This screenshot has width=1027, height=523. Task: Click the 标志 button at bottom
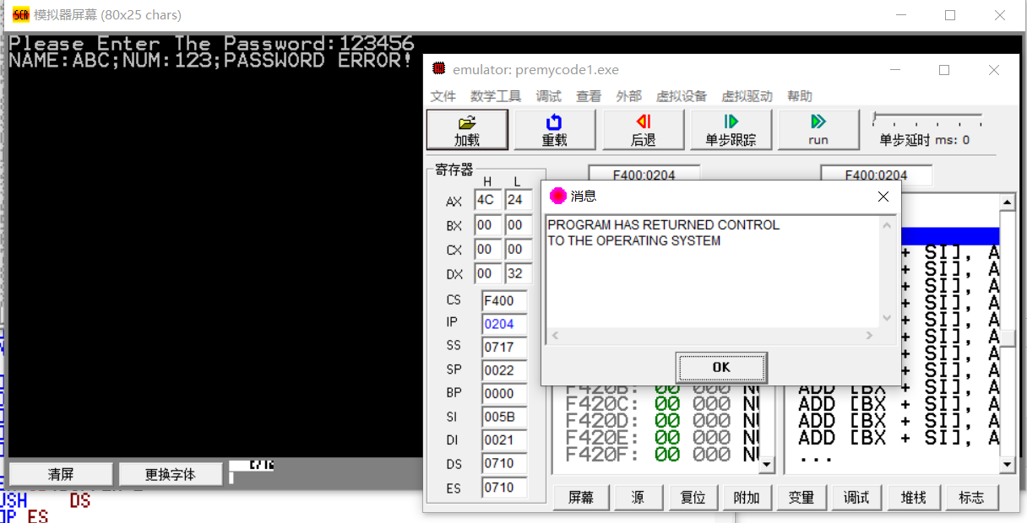[971, 498]
